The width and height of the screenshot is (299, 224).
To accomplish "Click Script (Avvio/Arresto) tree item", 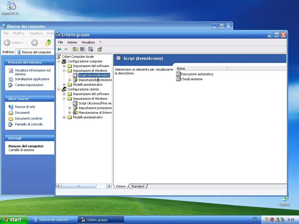I will (94, 75).
